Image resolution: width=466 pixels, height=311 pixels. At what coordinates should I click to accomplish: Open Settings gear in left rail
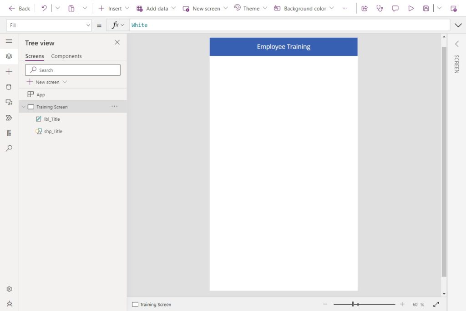click(x=9, y=289)
